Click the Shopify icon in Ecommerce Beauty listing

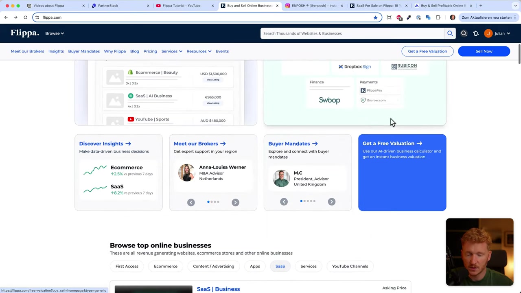(x=130, y=72)
